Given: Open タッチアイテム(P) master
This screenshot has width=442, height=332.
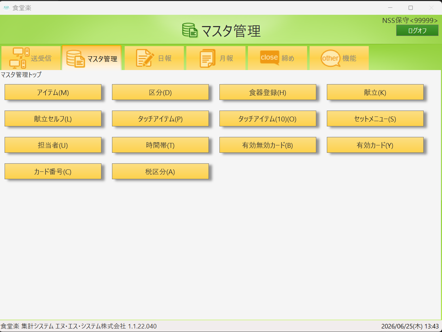Looking at the screenshot, I should pos(160,119).
